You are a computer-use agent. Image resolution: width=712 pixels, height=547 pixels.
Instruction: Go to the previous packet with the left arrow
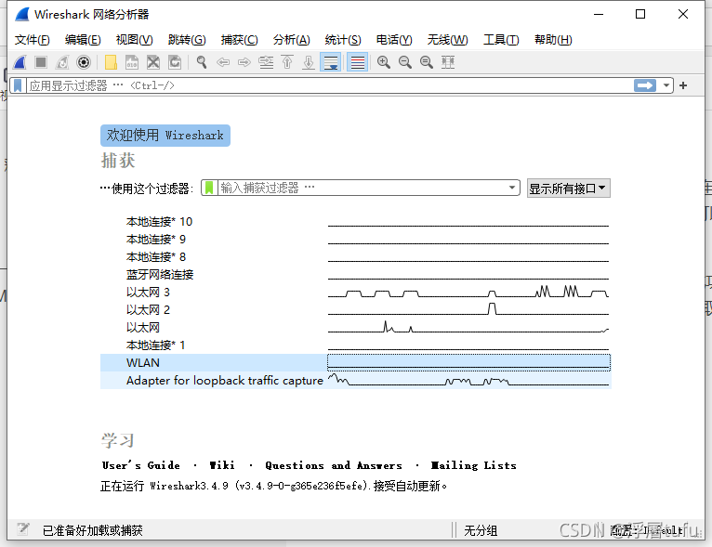click(223, 62)
